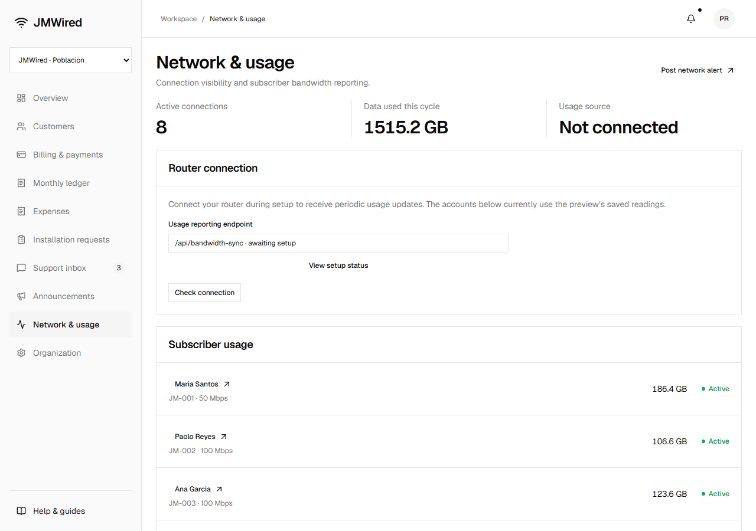This screenshot has height=531, width=756.
Task: Click the Support inbox badge showing 3
Action: click(119, 268)
